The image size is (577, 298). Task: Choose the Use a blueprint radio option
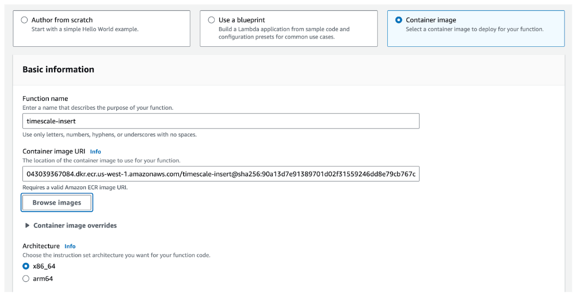point(211,20)
